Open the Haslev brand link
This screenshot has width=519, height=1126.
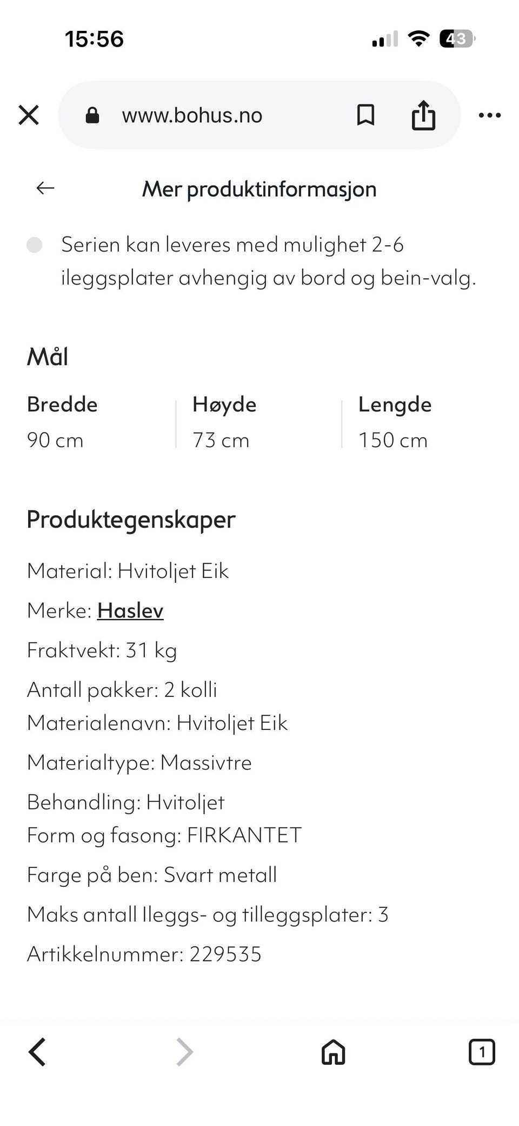(130, 610)
